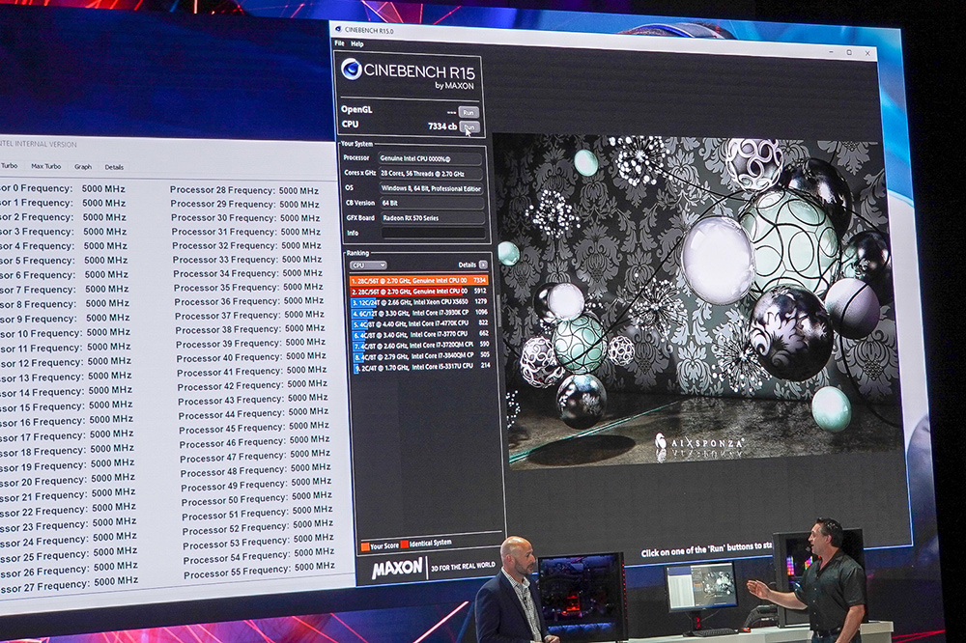Click the Processor field Genuine Intel CPU
966x643 pixels.
click(430, 158)
